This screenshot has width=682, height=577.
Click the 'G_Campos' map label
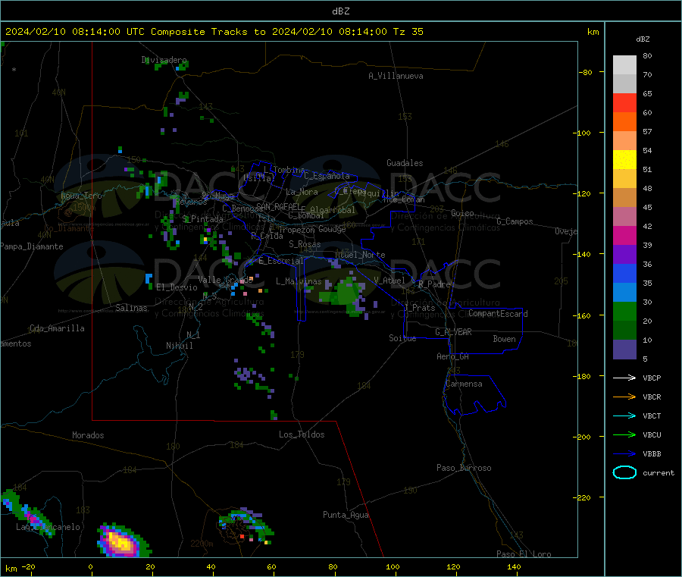[x=515, y=221]
